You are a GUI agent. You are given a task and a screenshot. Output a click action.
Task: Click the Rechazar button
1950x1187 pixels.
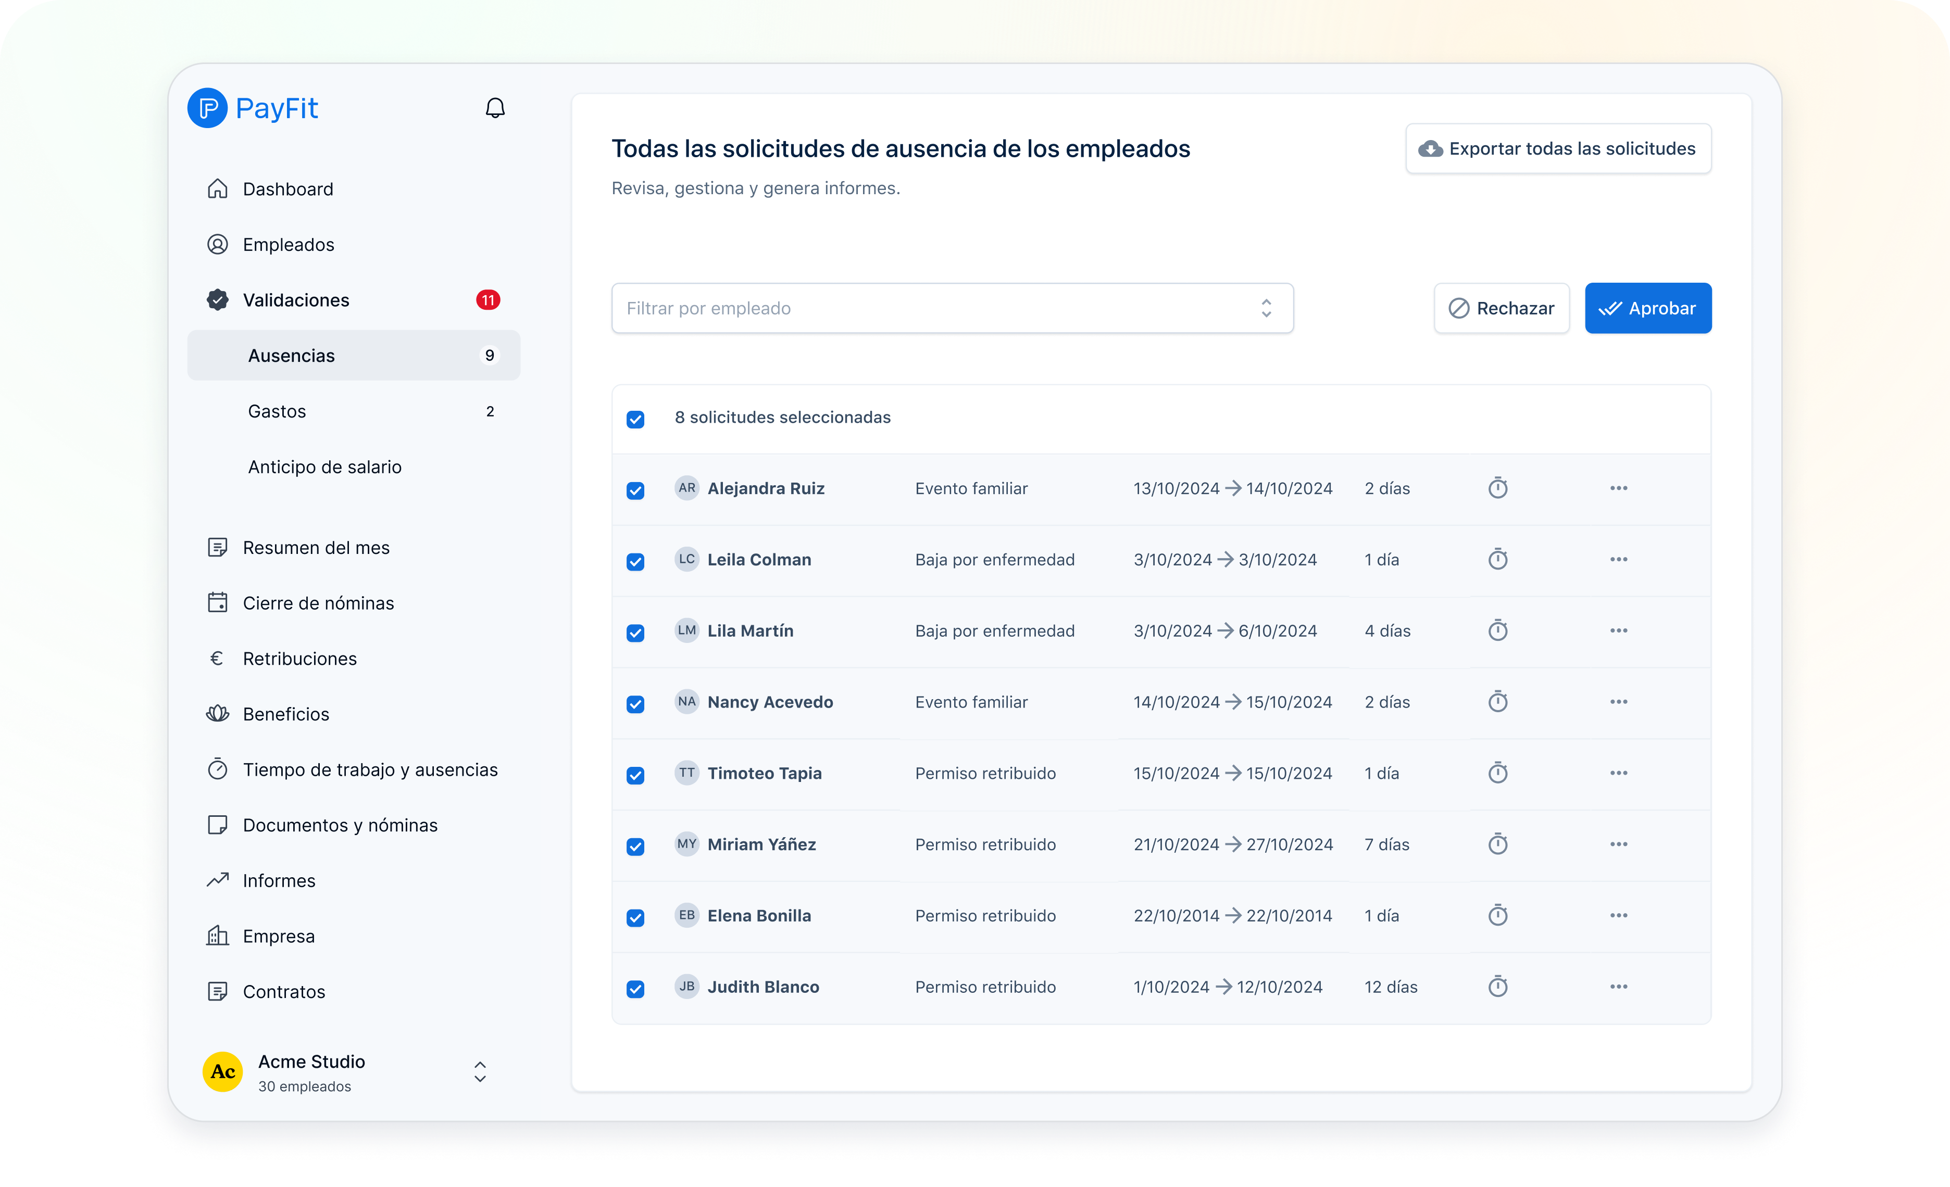pos(1501,308)
